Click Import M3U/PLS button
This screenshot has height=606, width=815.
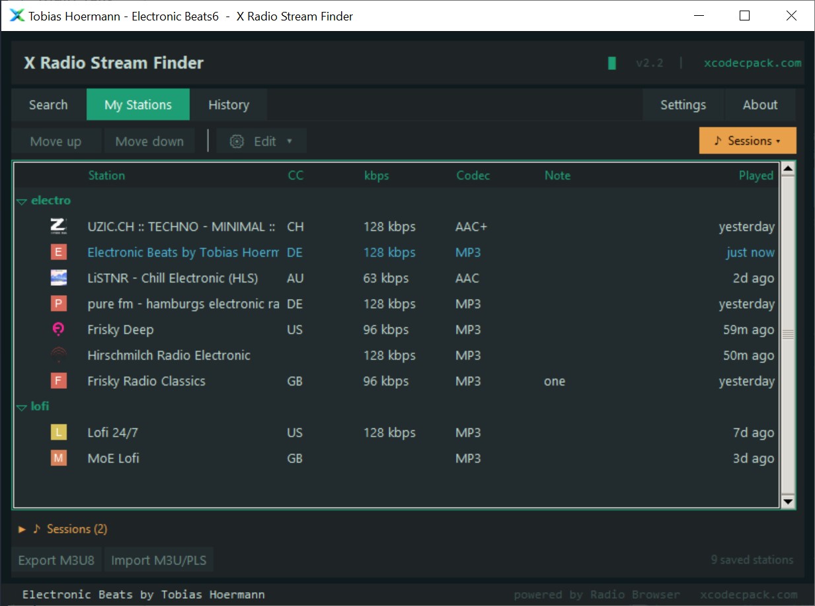click(159, 560)
